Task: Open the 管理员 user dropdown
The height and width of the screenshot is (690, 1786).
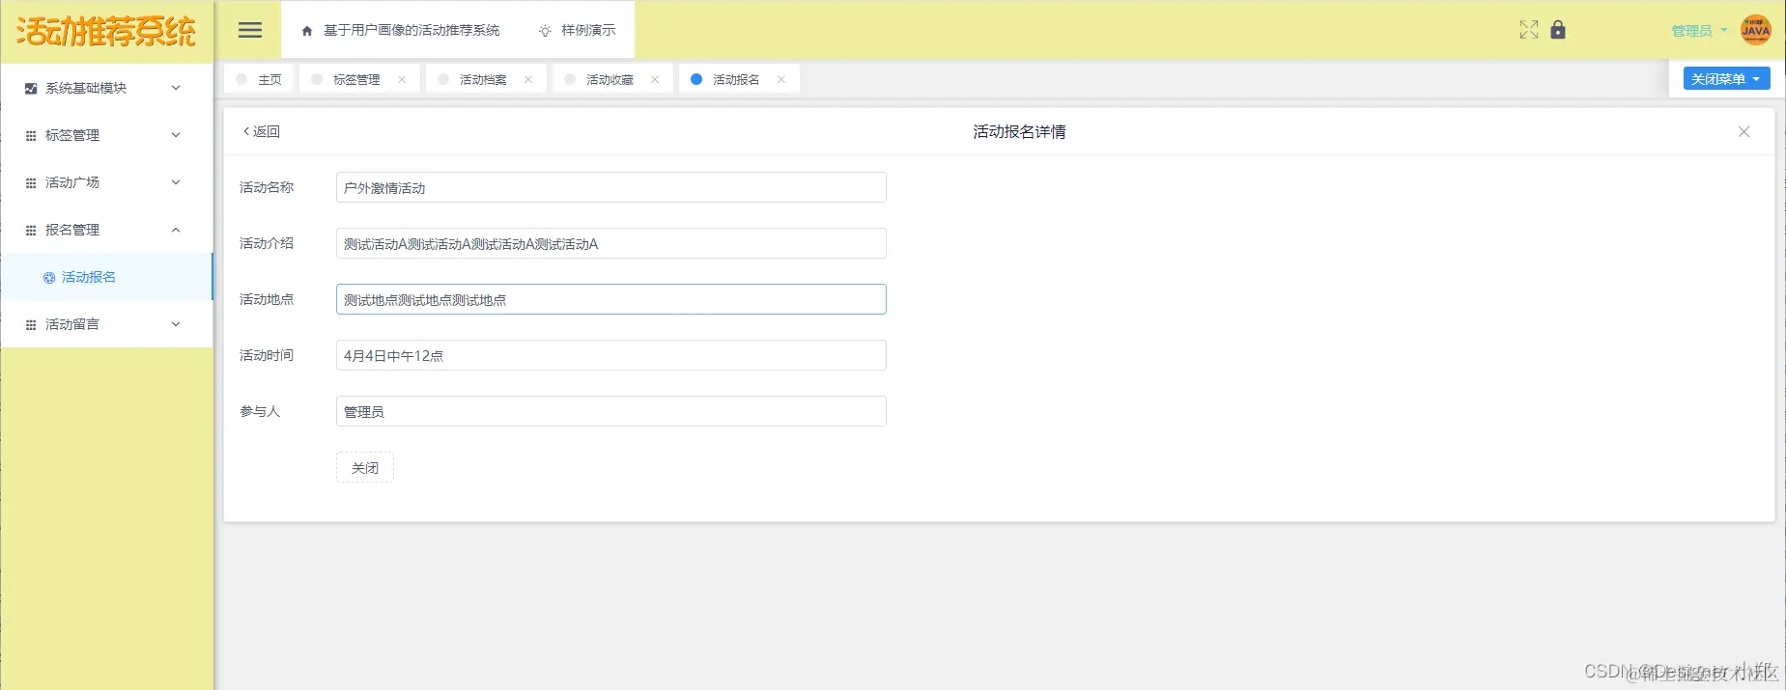Action: (x=1699, y=31)
